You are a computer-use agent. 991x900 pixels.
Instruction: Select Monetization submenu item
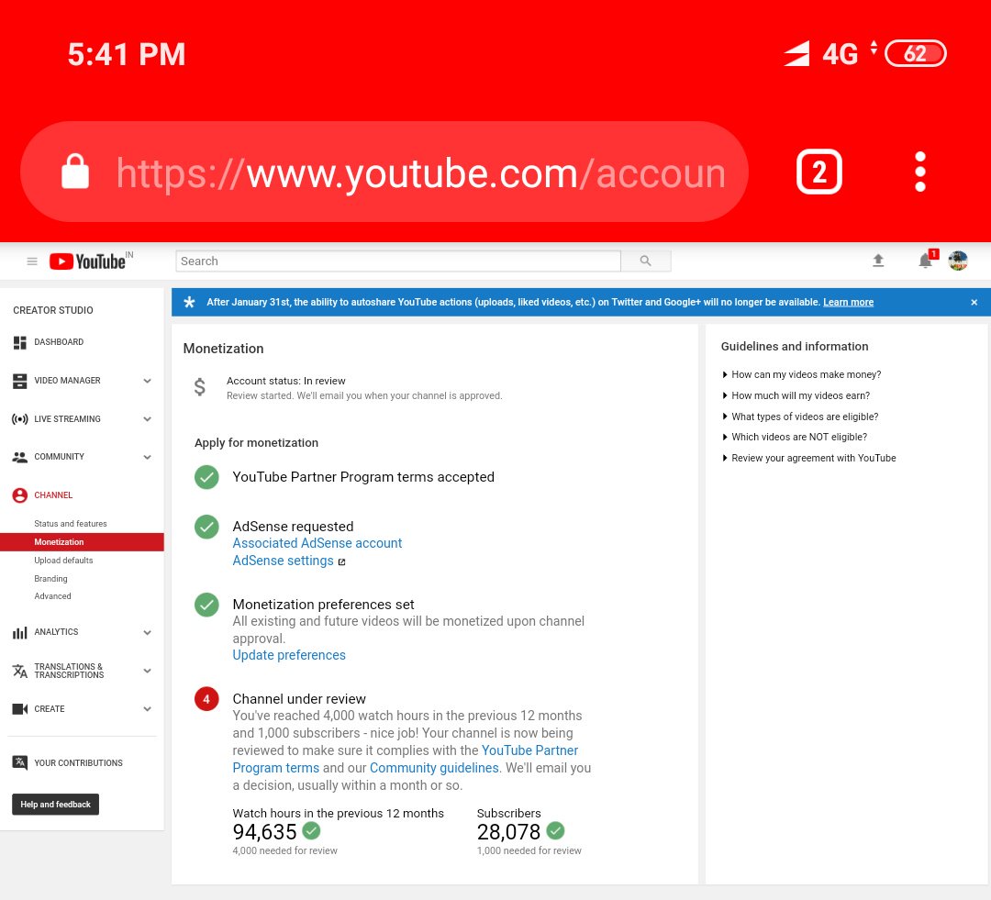[82, 542]
